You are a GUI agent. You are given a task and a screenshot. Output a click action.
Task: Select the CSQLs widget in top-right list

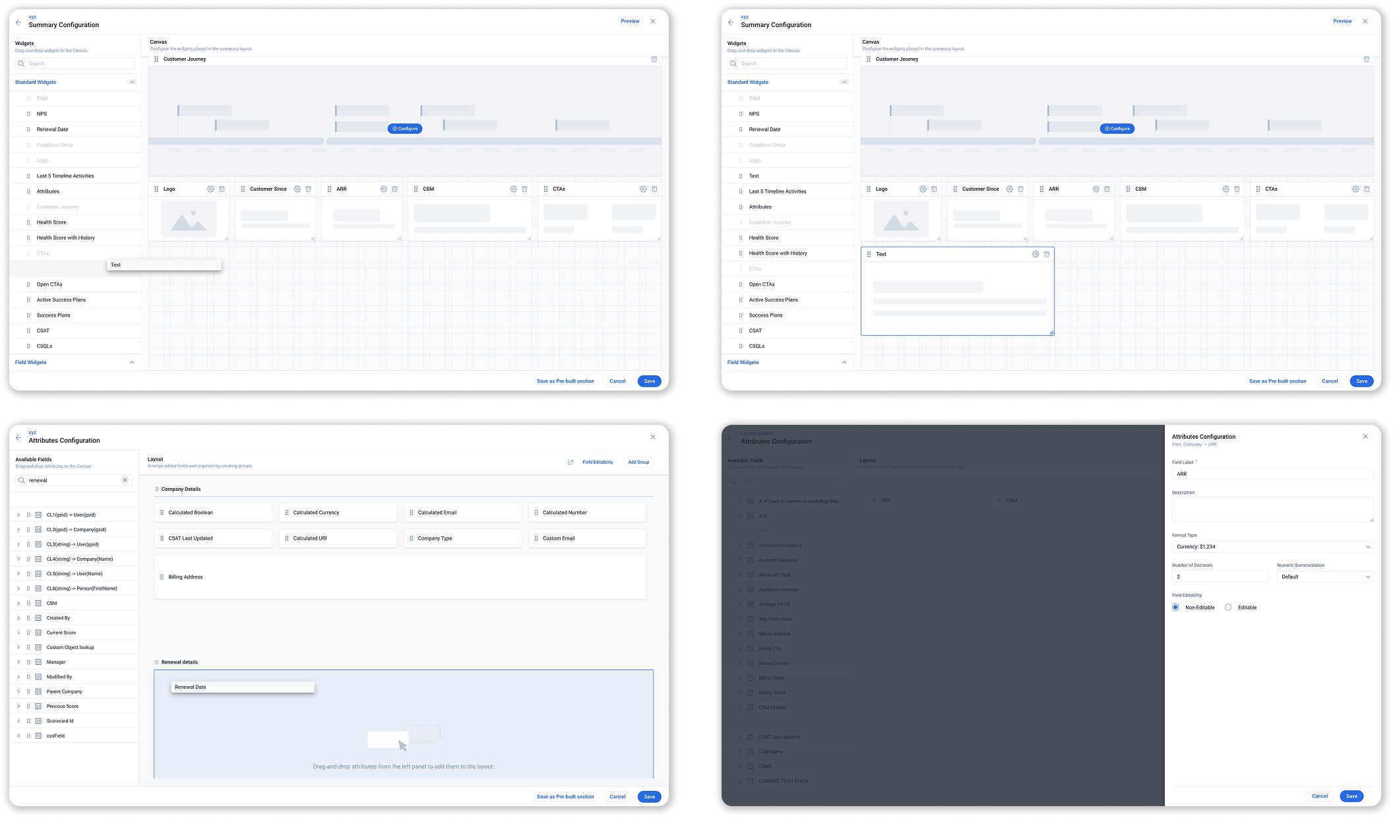(x=788, y=346)
